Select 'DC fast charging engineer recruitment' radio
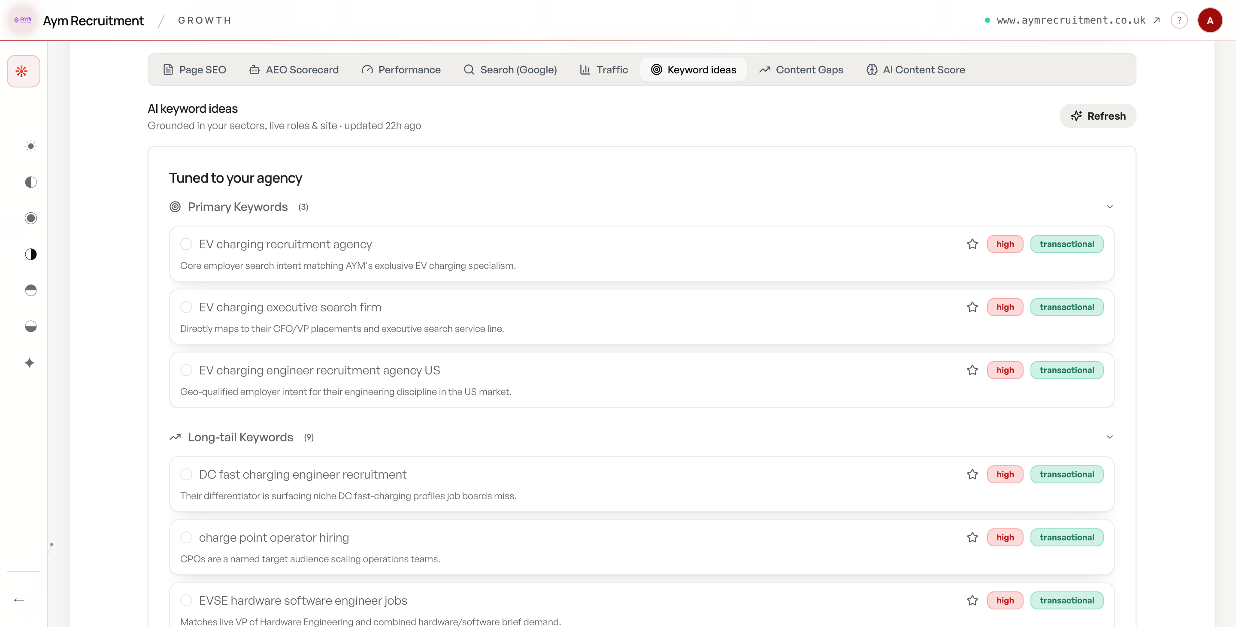The width and height of the screenshot is (1236, 627). point(186,474)
